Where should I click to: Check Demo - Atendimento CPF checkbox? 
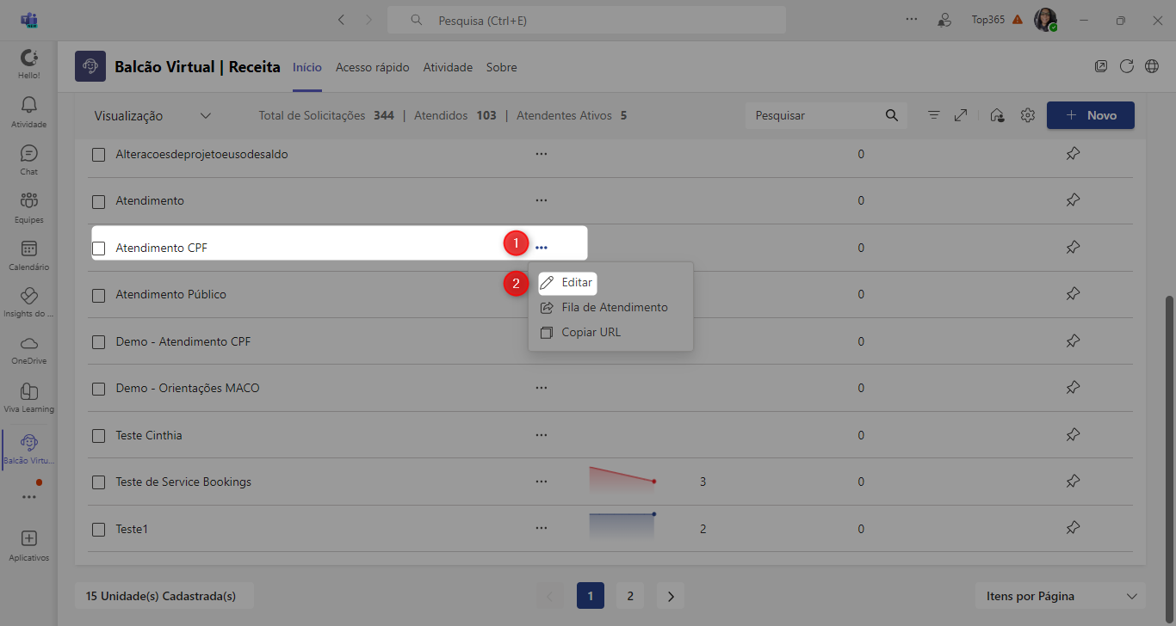click(x=99, y=342)
